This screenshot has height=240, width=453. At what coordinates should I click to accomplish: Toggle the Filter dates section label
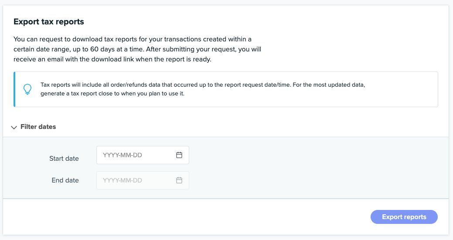[x=38, y=127]
